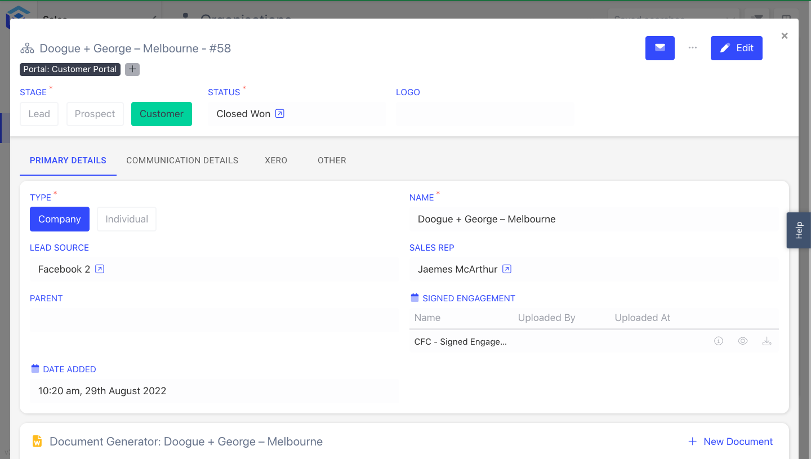Choose Individual type
Image resolution: width=811 pixels, height=459 pixels.
127,219
